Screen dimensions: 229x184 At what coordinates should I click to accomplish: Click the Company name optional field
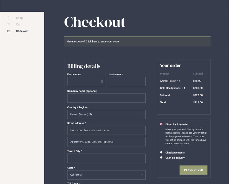pos(106,98)
